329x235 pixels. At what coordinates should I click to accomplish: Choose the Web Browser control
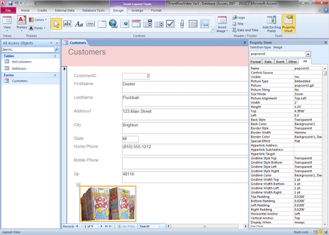[125, 24]
